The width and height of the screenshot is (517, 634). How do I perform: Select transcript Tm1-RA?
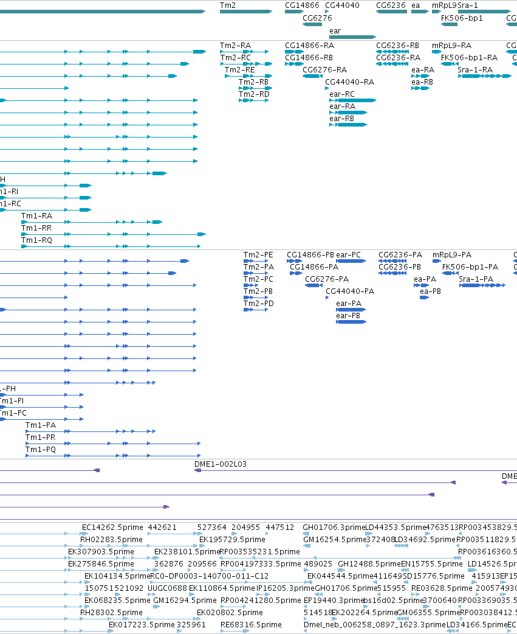92,222
